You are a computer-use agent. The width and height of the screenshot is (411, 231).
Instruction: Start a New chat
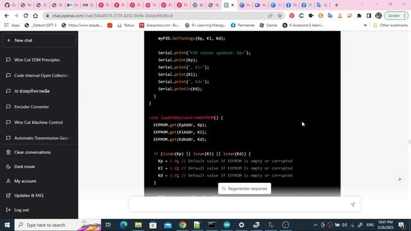(39, 40)
